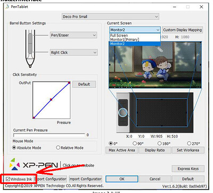Viewport: 213px width, 193px height.
Task: Click the X:0 work area value
Action: point(129,136)
